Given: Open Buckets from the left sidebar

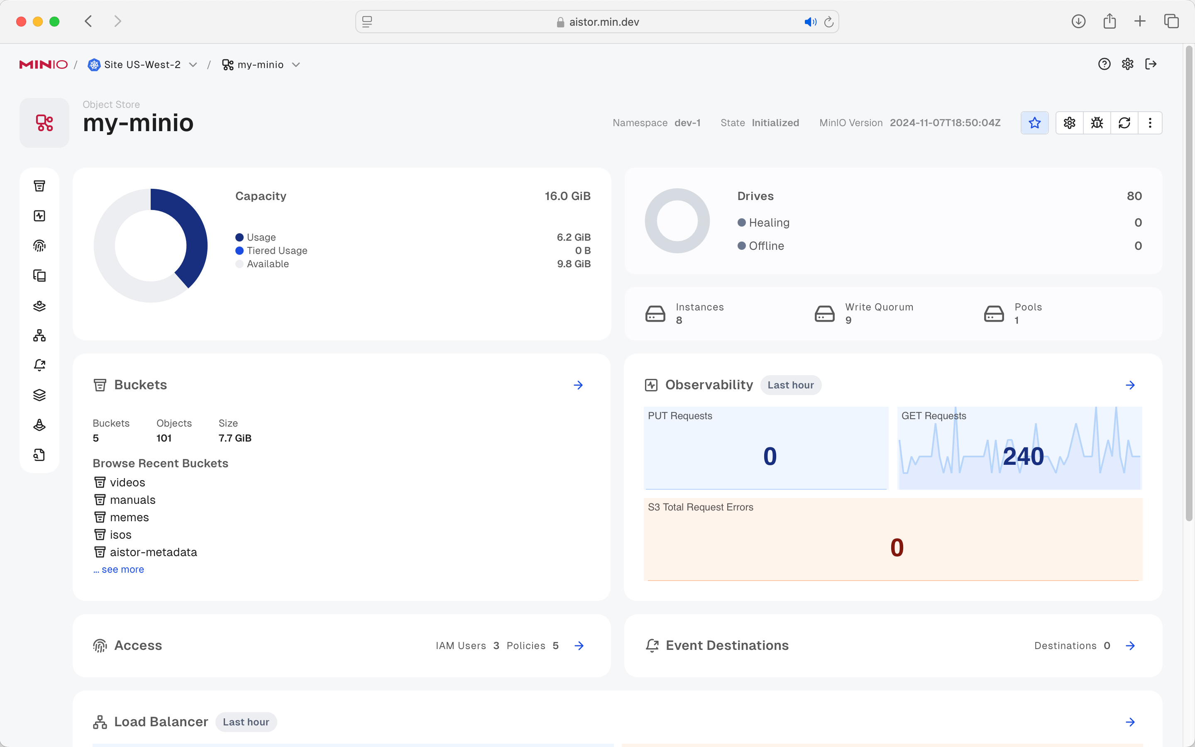Looking at the screenshot, I should point(39,186).
